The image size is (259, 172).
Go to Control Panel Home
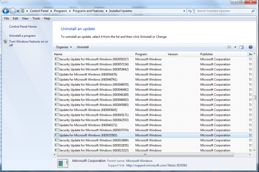tap(23, 27)
